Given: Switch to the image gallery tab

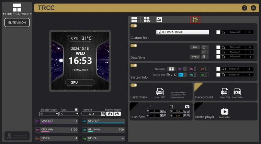Looking at the screenshot, I should pos(159,20).
